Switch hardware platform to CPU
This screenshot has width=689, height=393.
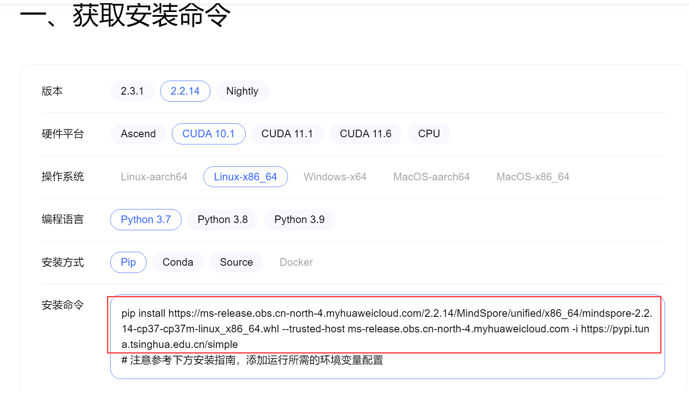429,134
